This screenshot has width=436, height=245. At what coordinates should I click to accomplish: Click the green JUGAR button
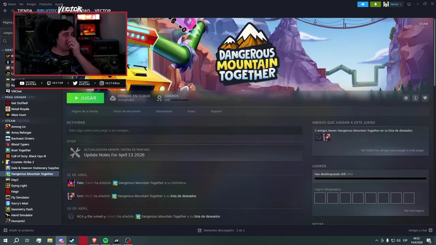click(85, 98)
